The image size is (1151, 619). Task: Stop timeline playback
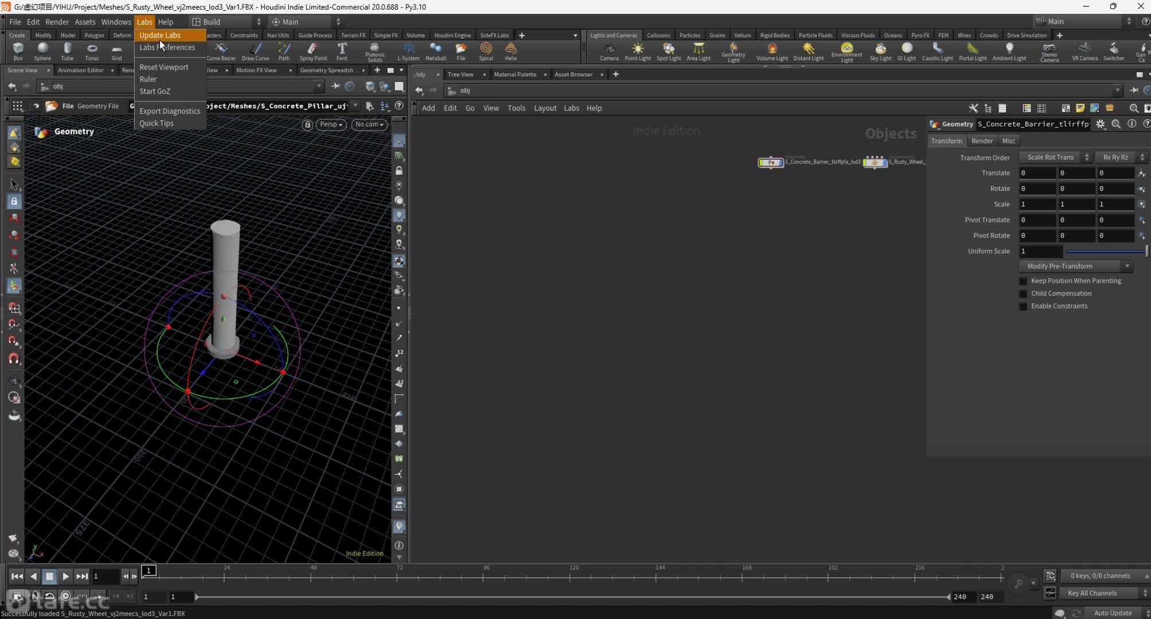49,577
